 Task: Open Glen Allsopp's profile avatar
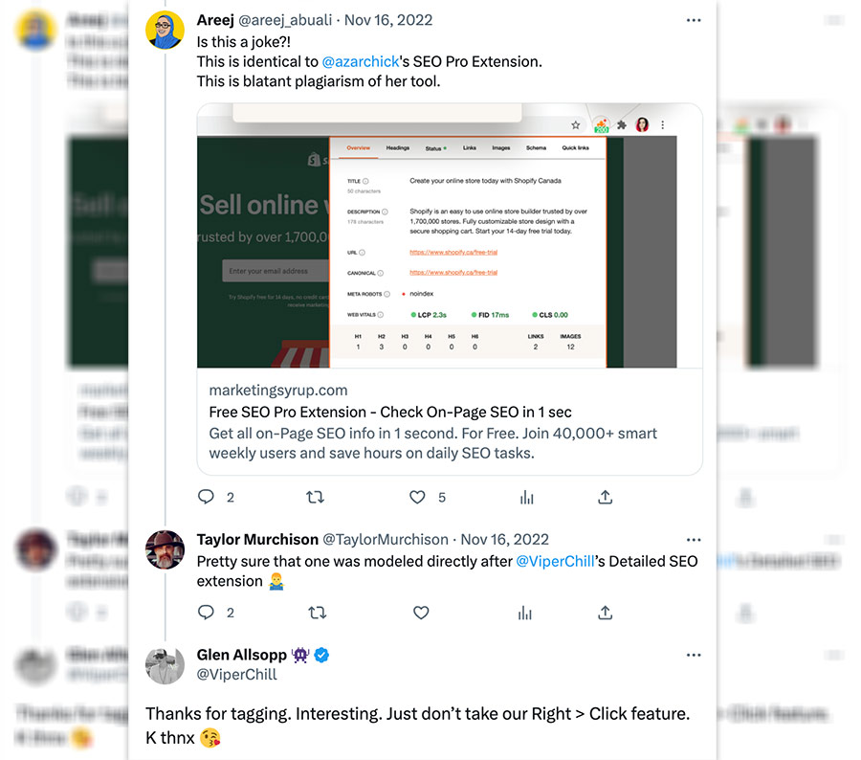coord(165,665)
